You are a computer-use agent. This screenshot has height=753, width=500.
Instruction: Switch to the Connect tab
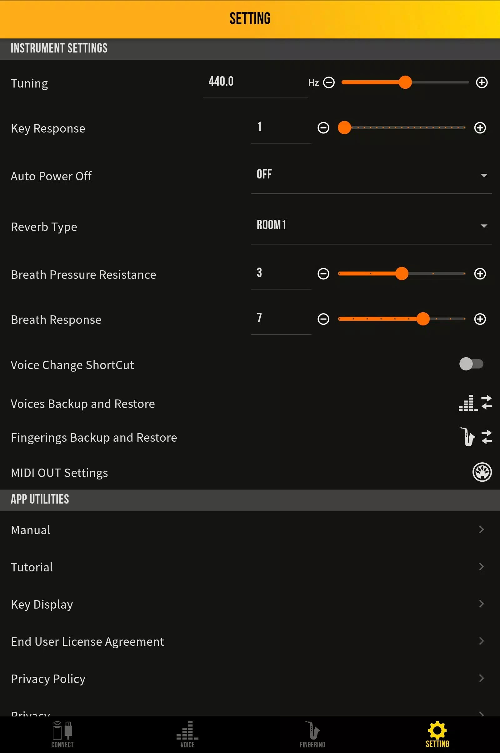62,735
